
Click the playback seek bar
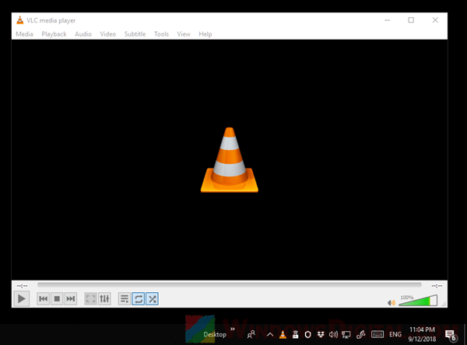[230, 285]
